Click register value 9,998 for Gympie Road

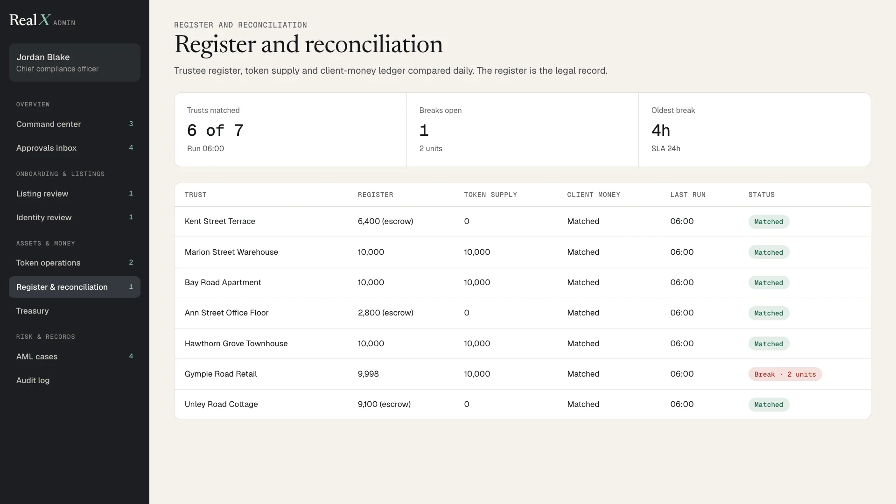368,374
